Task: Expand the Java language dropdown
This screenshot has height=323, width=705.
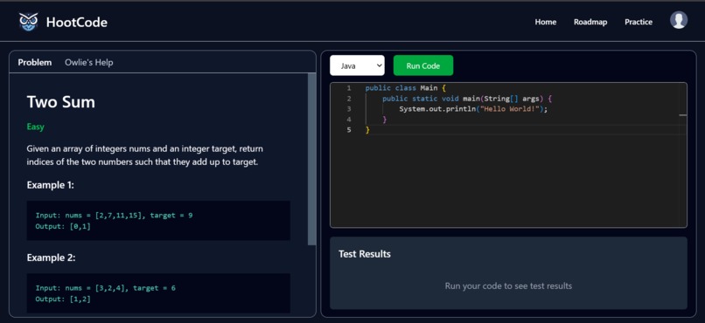Action: pyautogui.click(x=357, y=65)
